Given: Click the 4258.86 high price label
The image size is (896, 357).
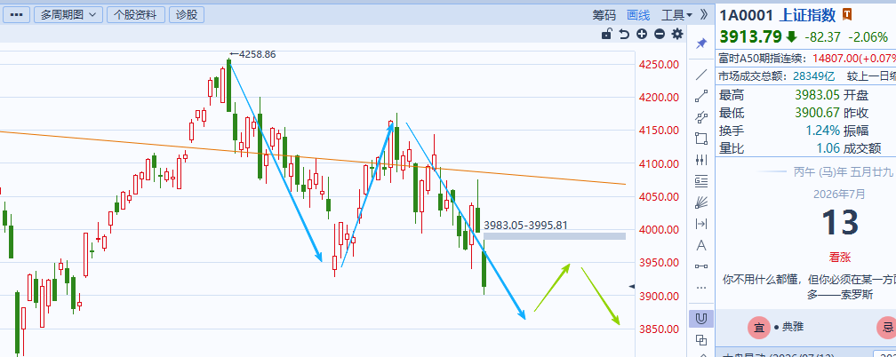Looking at the screenshot, I should point(257,54).
